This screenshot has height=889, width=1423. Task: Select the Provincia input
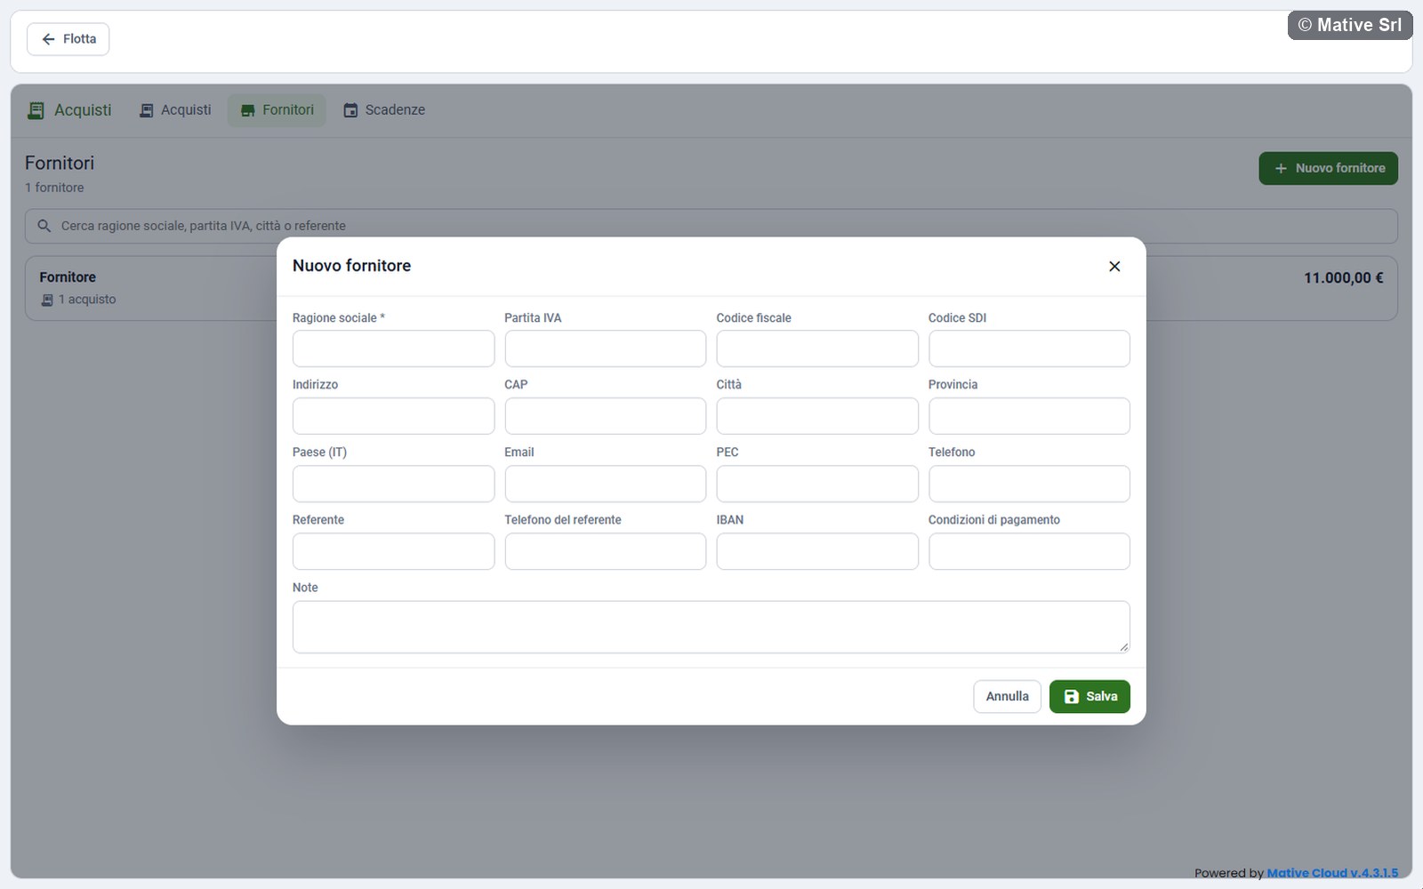tap(1029, 416)
